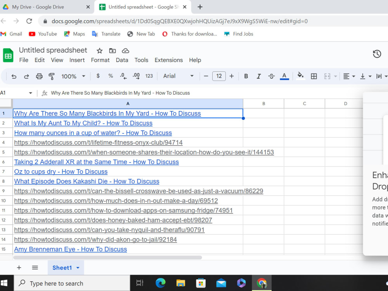Click the Windows Start button
The width and height of the screenshot is (388, 291).
click(4, 283)
